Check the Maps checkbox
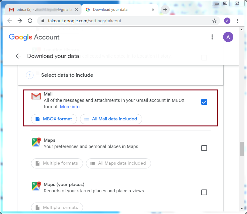This screenshot has width=247, height=214. (204, 148)
